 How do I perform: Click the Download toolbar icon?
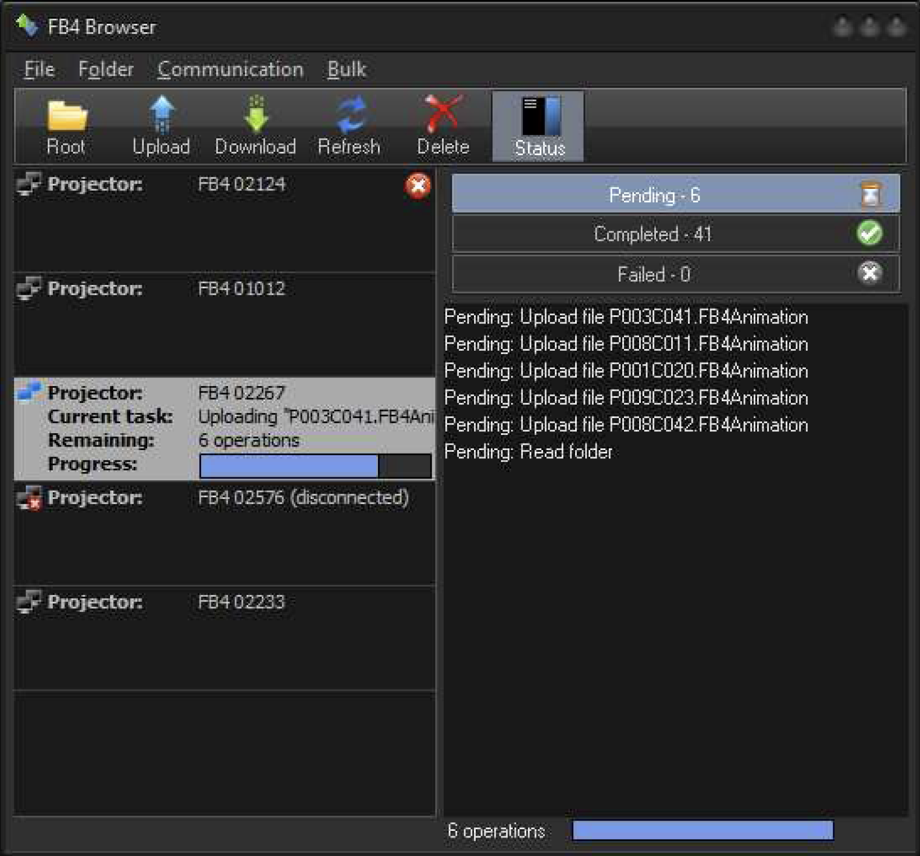point(256,126)
